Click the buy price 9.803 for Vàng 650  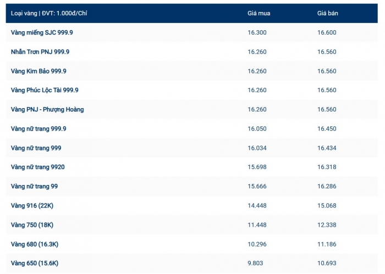click(255, 263)
